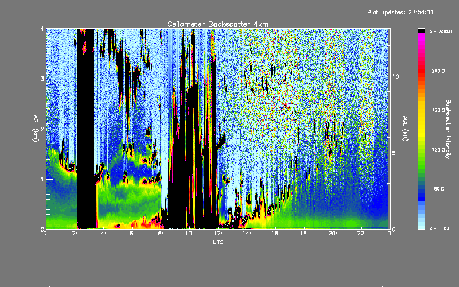Click the 'Plot updated: 23:54:01' timestamp

click(x=400, y=12)
